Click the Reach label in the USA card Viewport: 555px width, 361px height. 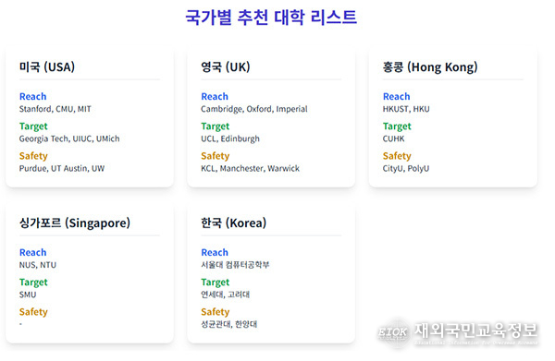[33, 96]
